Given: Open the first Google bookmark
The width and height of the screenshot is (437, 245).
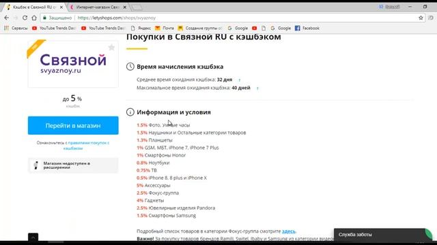Looking at the screenshot, I should 238,28.
